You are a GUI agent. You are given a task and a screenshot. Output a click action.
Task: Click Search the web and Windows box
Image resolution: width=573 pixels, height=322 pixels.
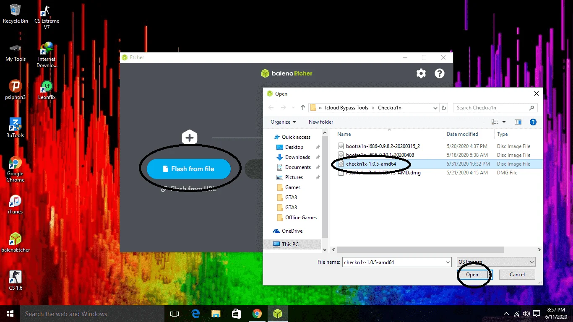click(x=92, y=314)
